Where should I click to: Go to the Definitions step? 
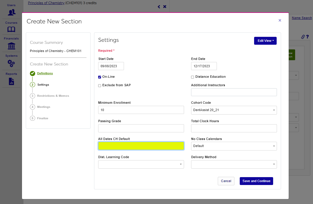pyautogui.click(x=45, y=73)
